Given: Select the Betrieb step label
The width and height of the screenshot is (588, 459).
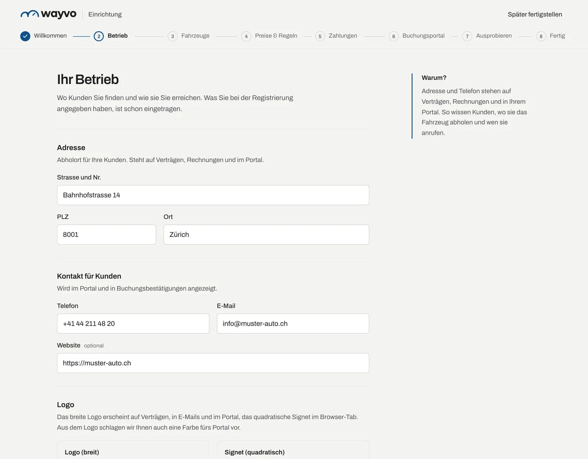Looking at the screenshot, I should tap(118, 36).
